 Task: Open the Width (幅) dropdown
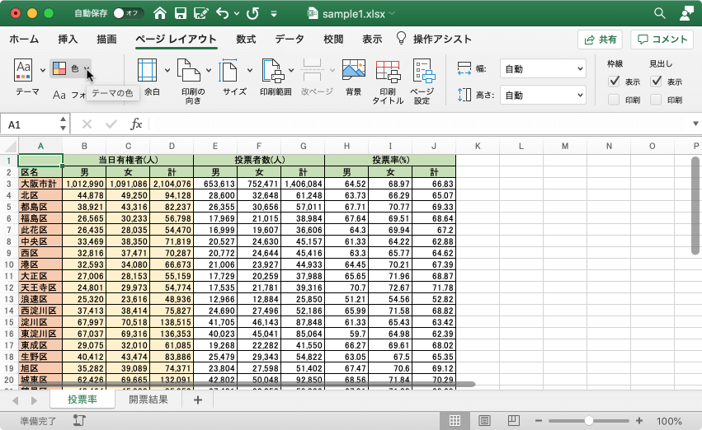pos(543,69)
